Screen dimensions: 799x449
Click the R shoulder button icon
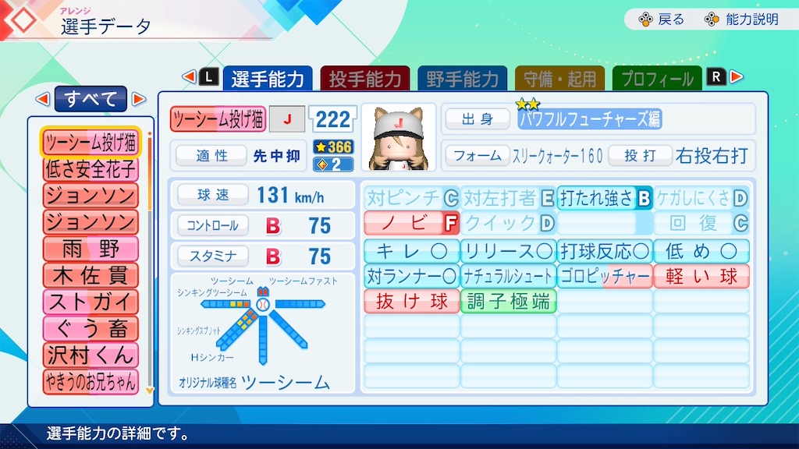click(716, 77)
